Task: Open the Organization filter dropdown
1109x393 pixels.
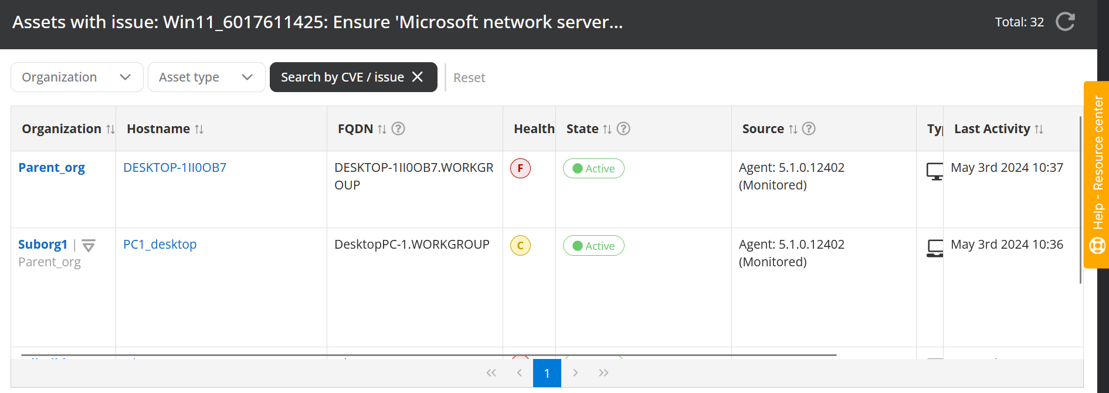Action: tap(77, 77)
